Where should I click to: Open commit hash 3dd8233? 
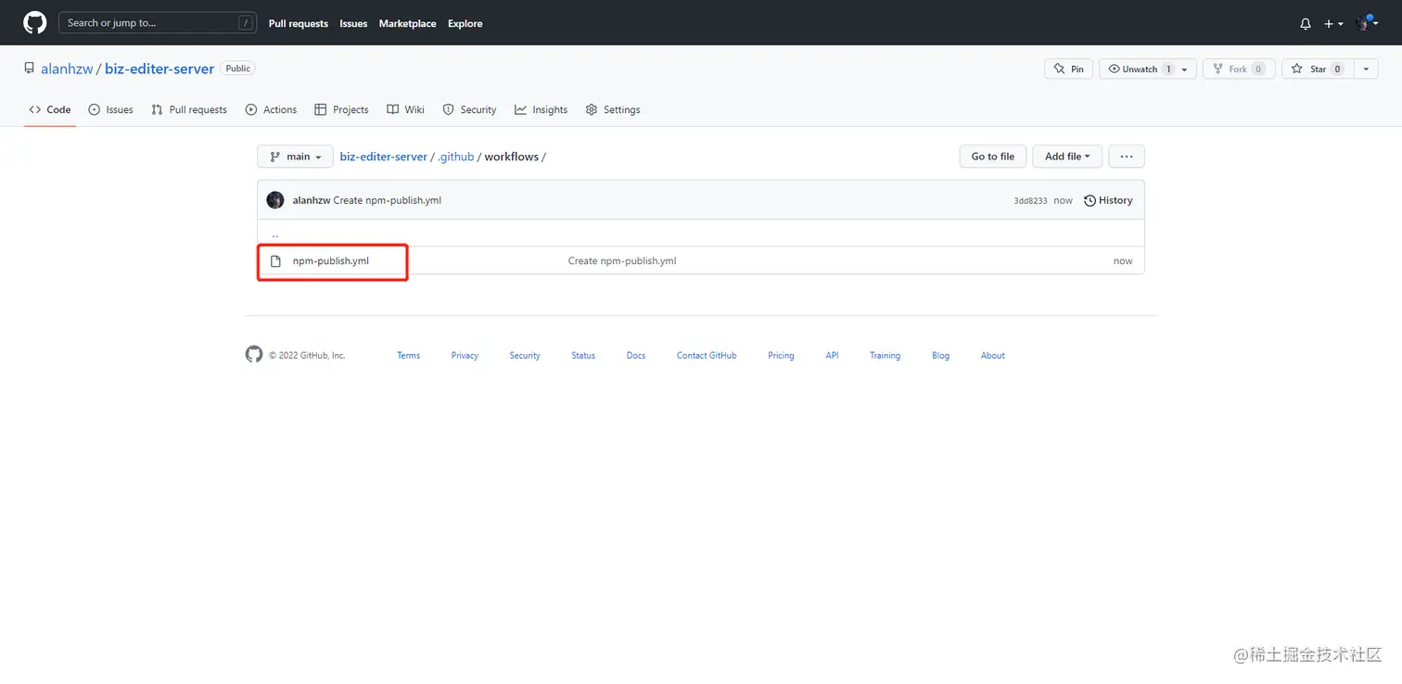pos(1030,201)
